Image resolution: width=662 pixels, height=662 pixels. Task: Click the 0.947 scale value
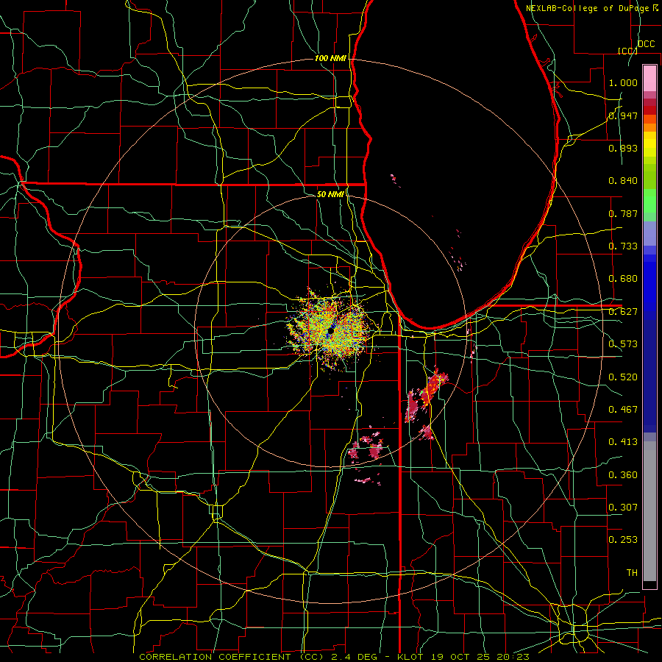click(623, 115)
